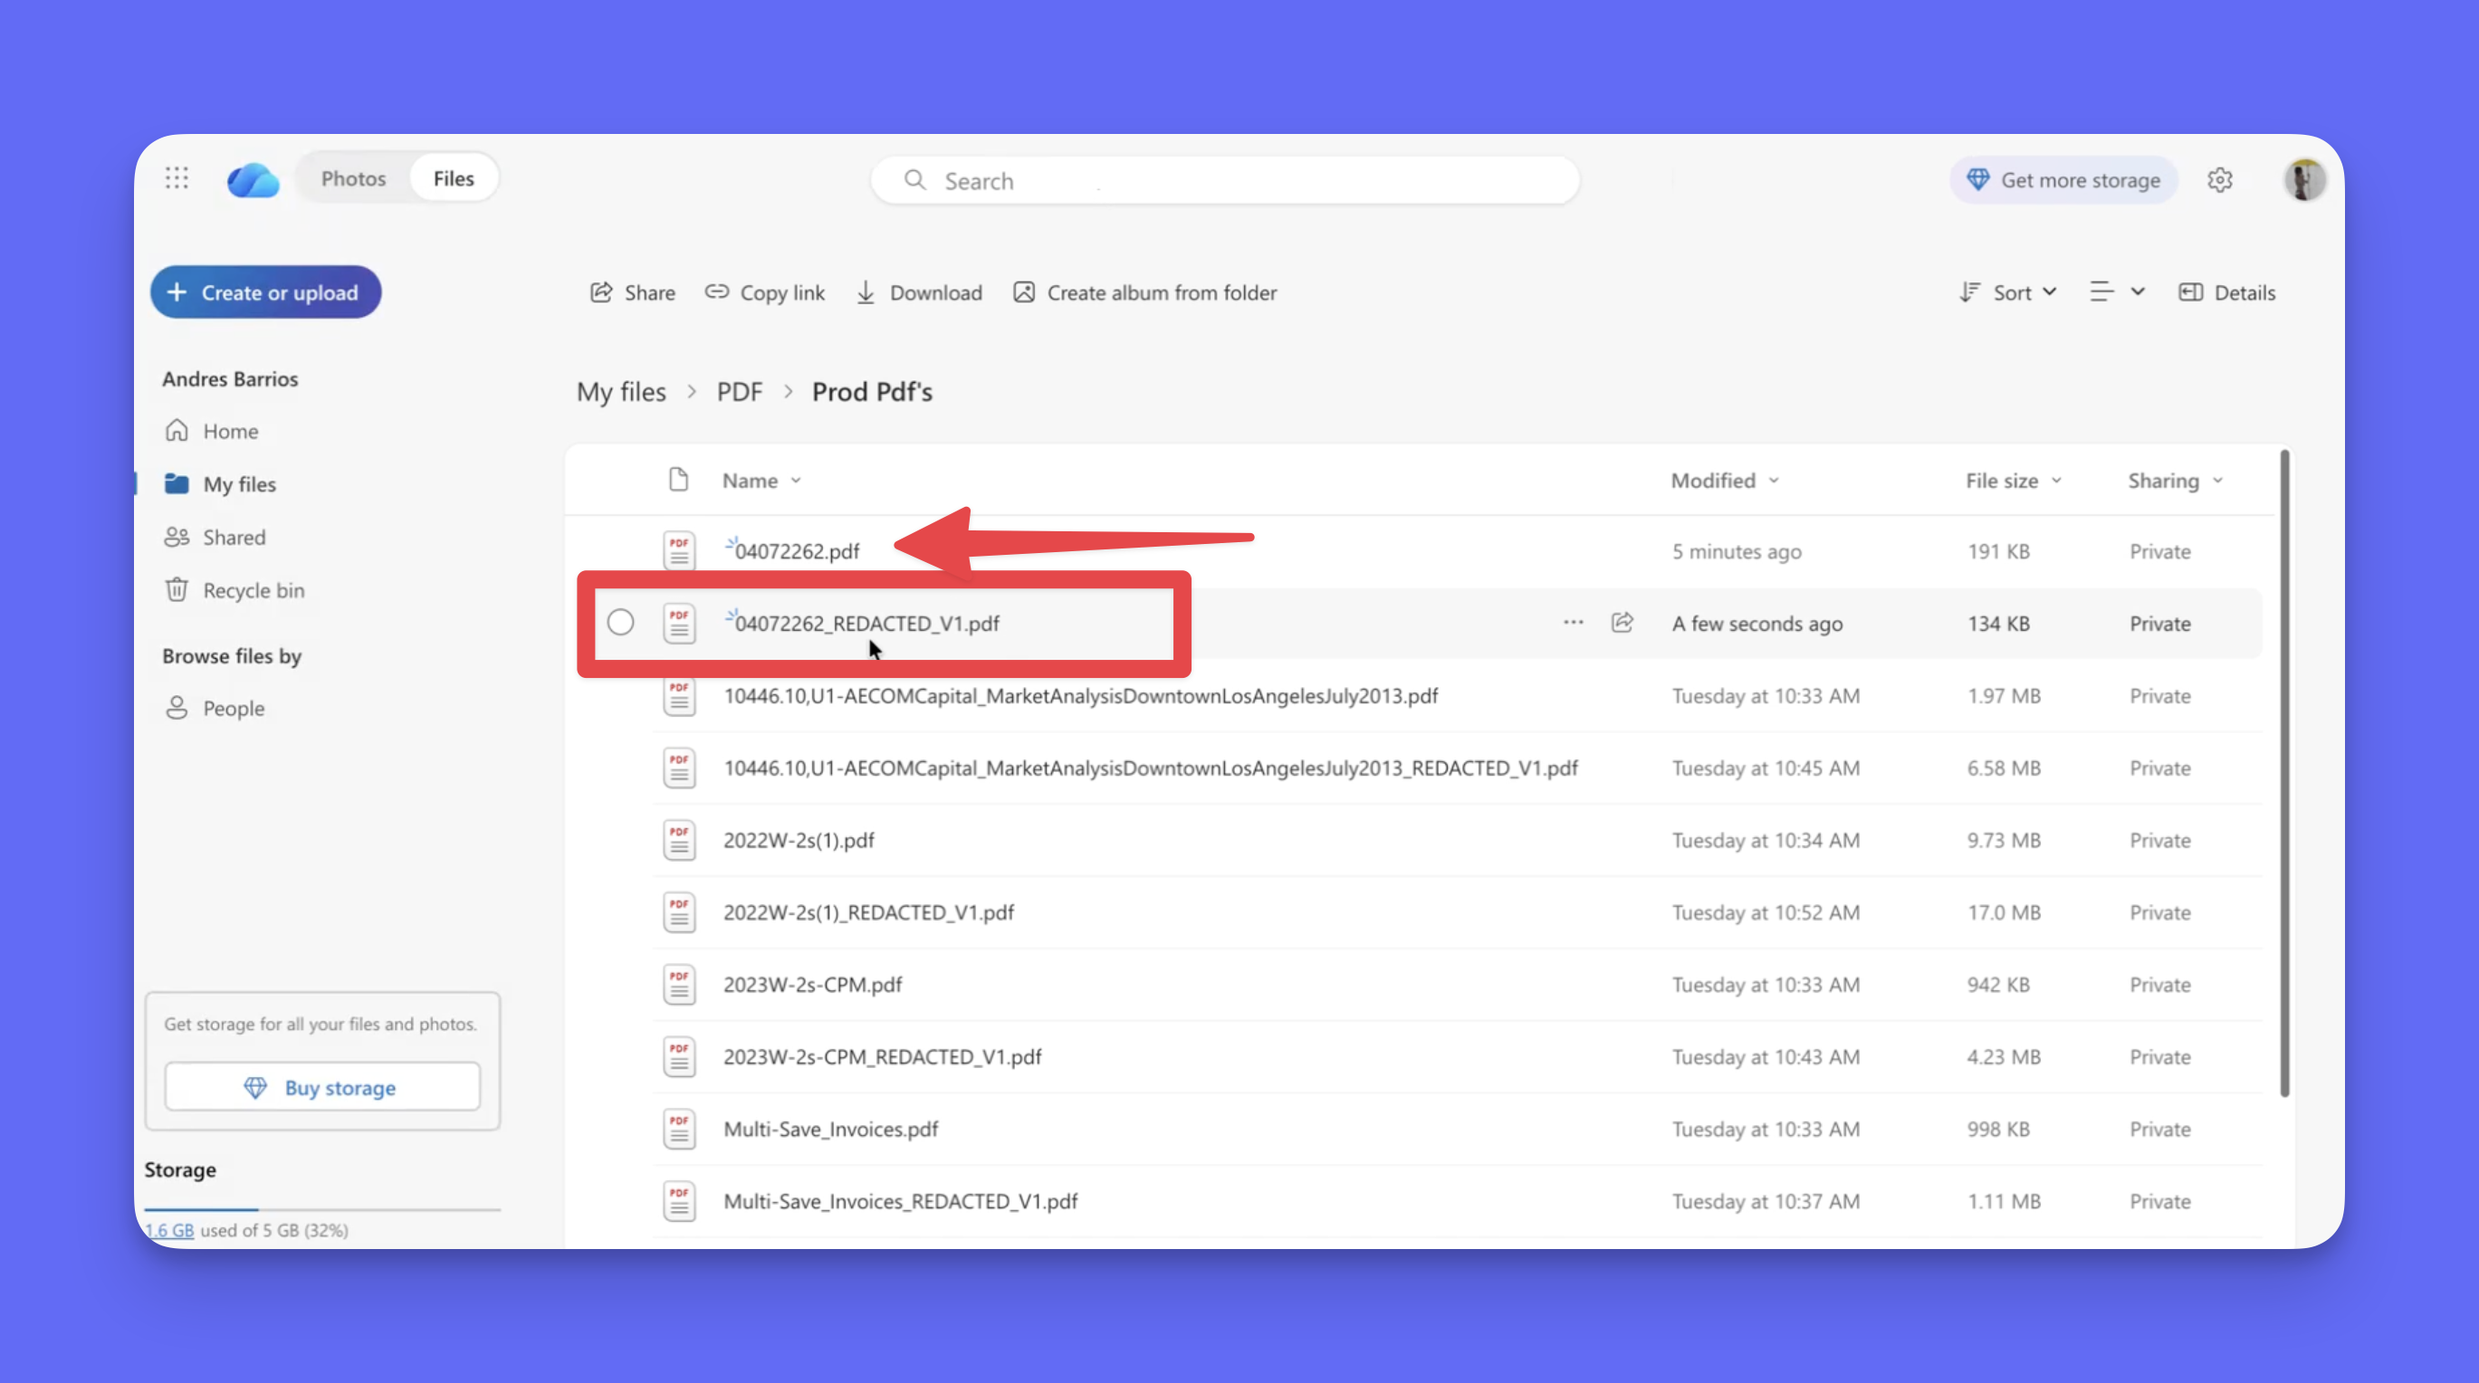Click the Download toolbar button
This screenshot has width=2479, height=1383.
tap(918, 292)
